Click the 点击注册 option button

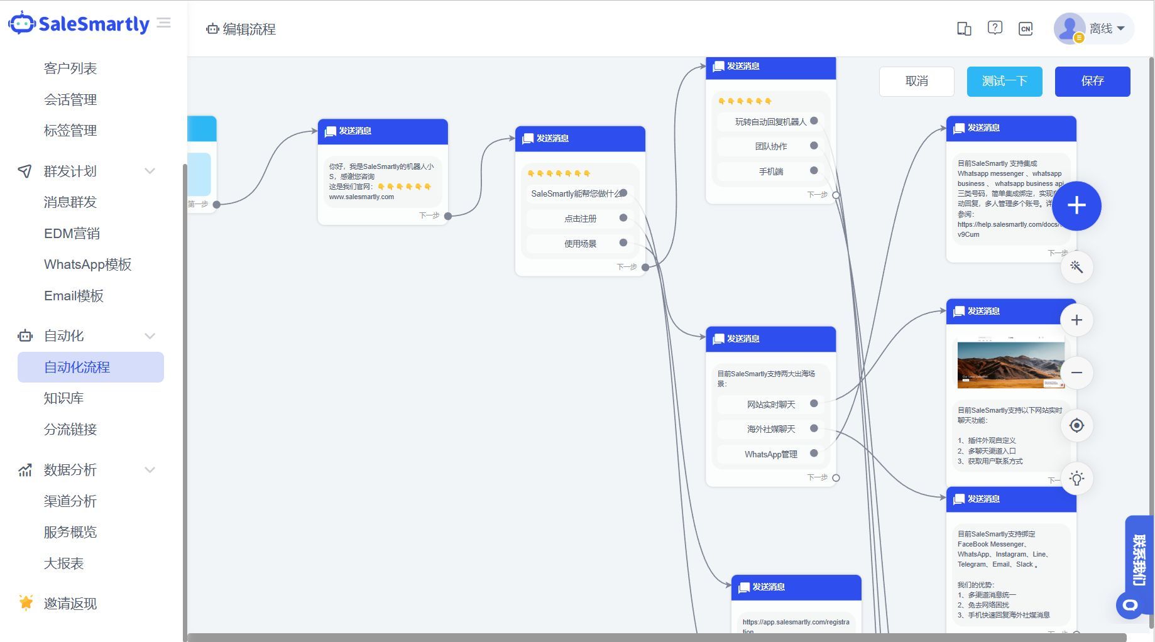pos(580,219)
